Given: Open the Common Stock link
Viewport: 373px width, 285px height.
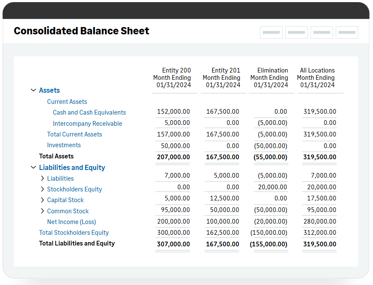Looking at the screenshot, I should (x=68, y=211).
